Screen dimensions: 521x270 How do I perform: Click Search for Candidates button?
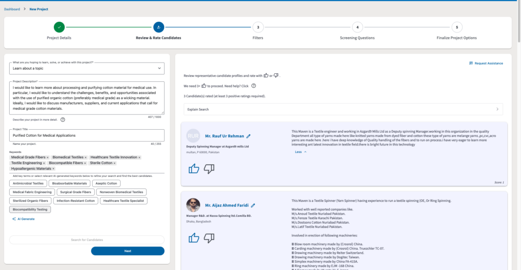[x=86, y=240]
